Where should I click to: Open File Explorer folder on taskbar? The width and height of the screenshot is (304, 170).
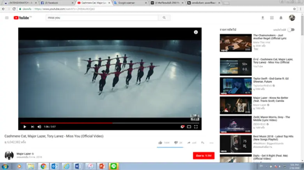[x=31, y=167]
